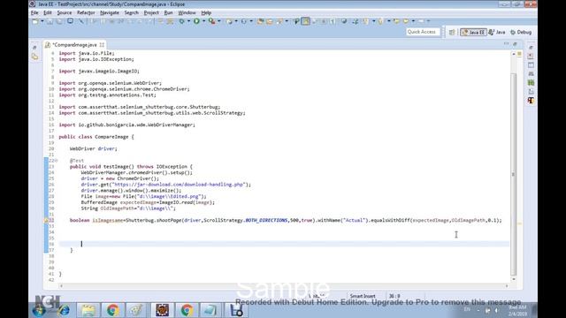Collapse the @Test method fold marker
Viewport: 566px width, 318px height.
coord(57,161)
